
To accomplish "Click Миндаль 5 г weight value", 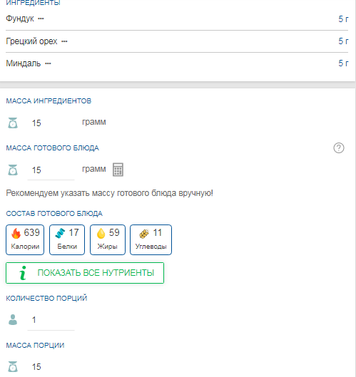I will coord(343,63).
